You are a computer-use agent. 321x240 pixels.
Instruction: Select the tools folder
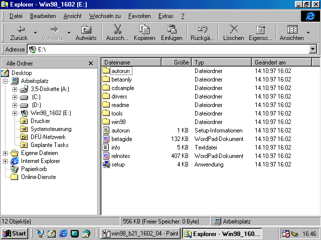click(x=117, y=113)
